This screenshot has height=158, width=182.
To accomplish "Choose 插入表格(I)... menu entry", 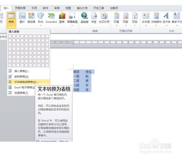I will pyautogui.click(x=28, y=71).
